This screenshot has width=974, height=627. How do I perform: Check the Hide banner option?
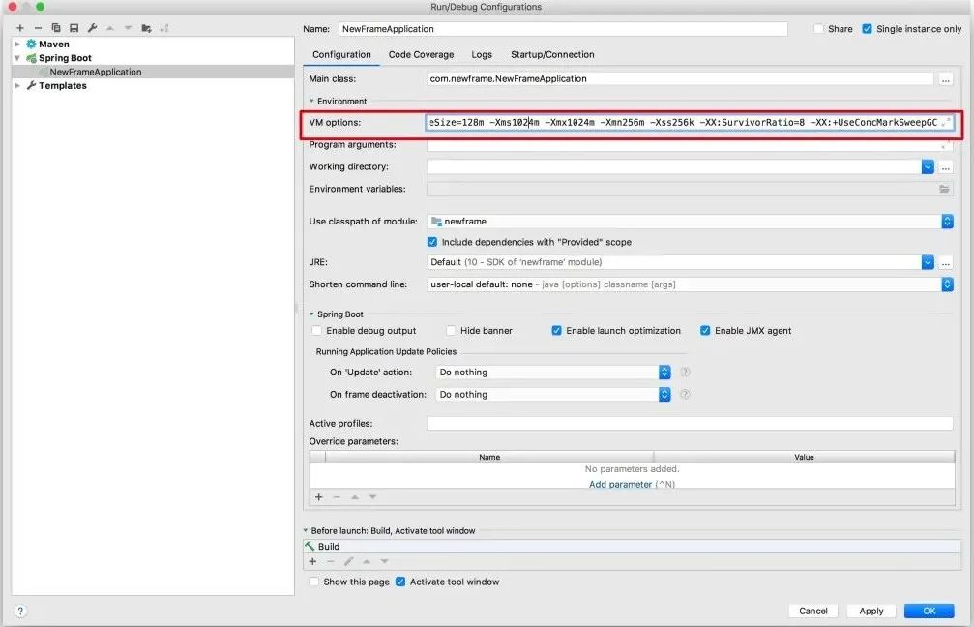(x=451, y=331)
